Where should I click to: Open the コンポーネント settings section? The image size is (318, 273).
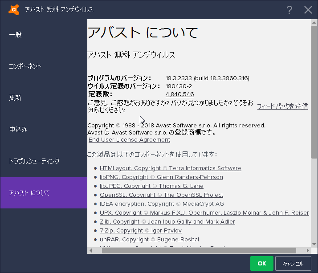coord(44,66)
